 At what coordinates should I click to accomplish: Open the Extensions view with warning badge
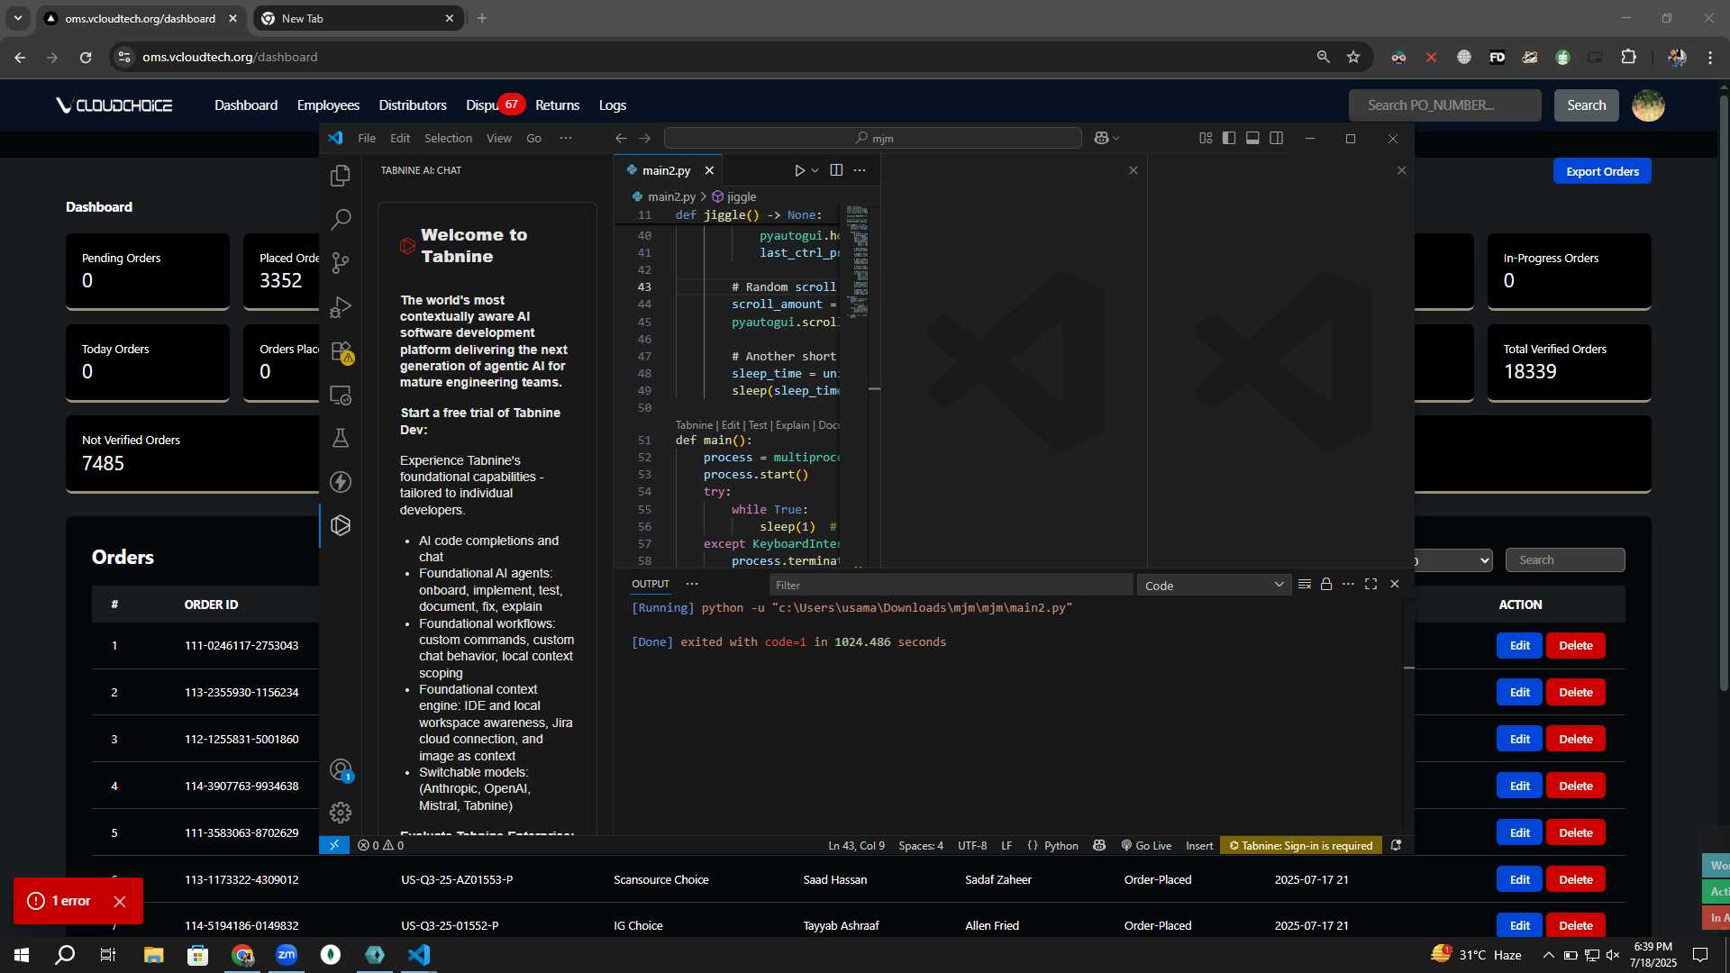click(x=341, y=350)
